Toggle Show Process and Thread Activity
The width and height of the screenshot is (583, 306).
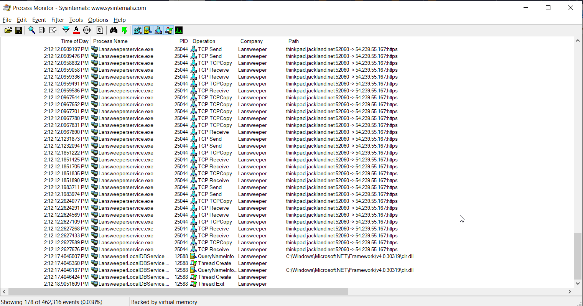coord(168,30)
